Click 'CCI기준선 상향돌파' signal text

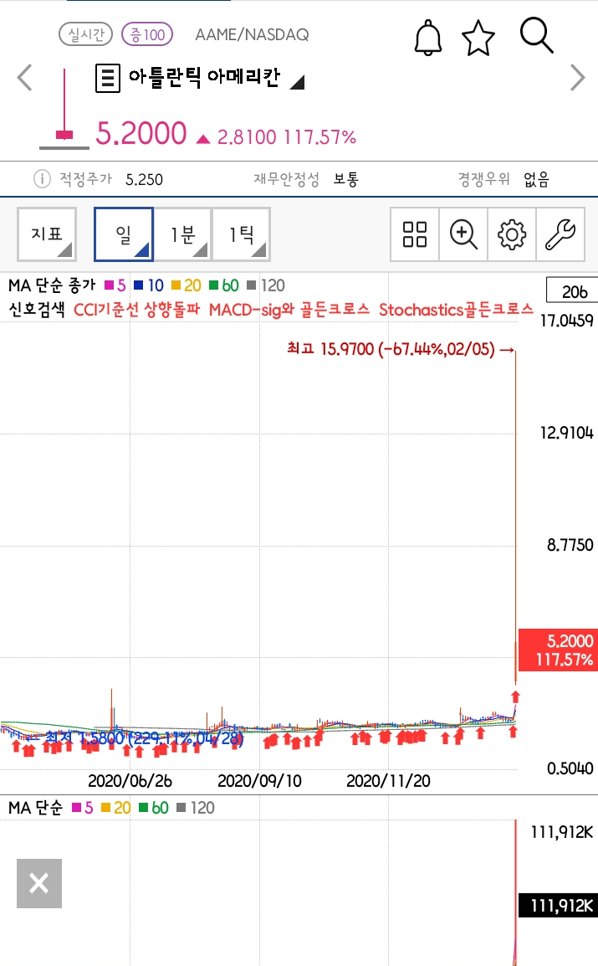point(136,309)
